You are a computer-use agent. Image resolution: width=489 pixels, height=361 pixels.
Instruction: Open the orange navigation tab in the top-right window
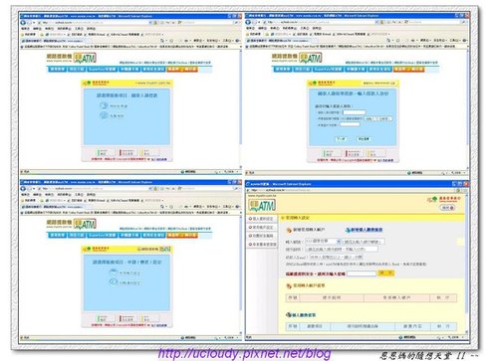click(408, 69)
